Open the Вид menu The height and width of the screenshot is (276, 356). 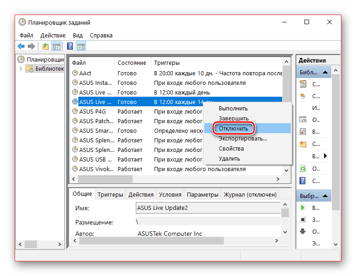[x=77, y=36]
